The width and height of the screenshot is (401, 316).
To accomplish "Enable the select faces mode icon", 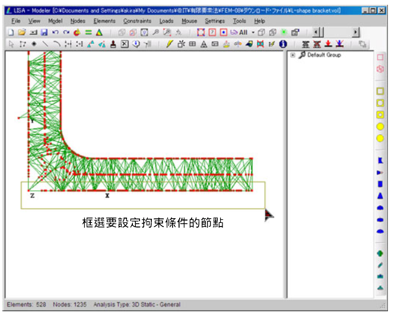I will 212,33.
